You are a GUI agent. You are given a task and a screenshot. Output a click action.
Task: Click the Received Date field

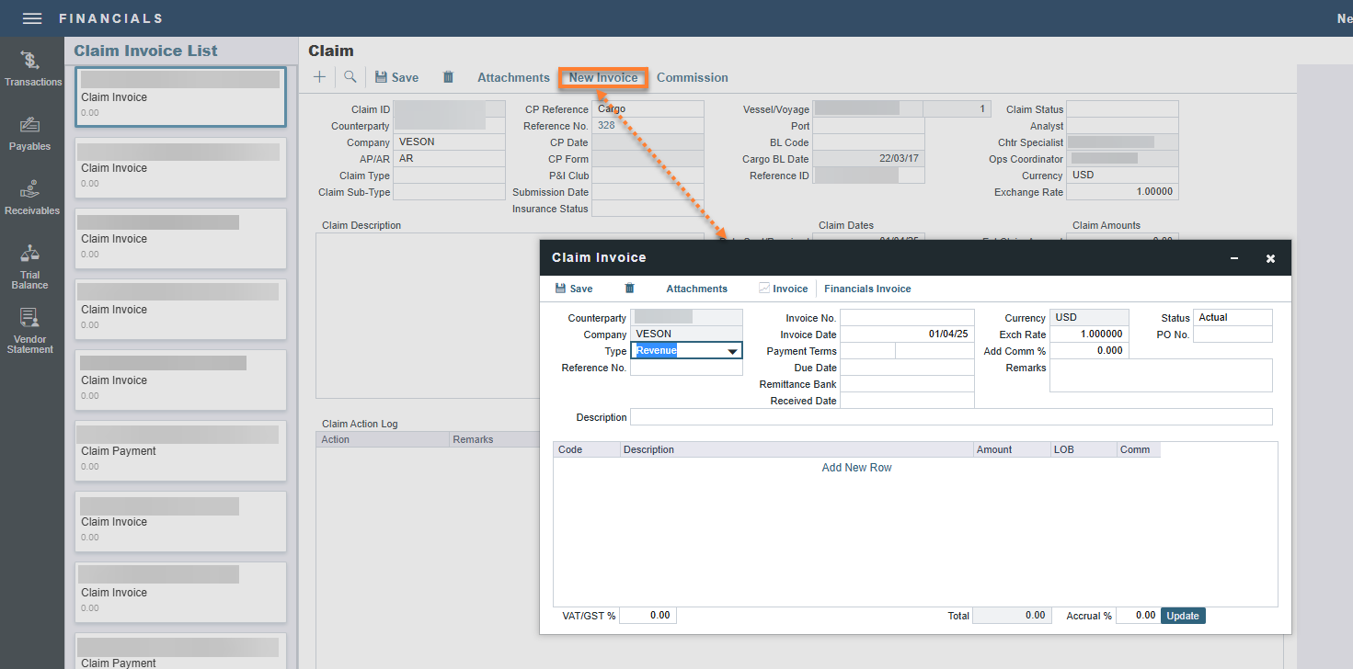pyautogui.click(x=907, y=401)
